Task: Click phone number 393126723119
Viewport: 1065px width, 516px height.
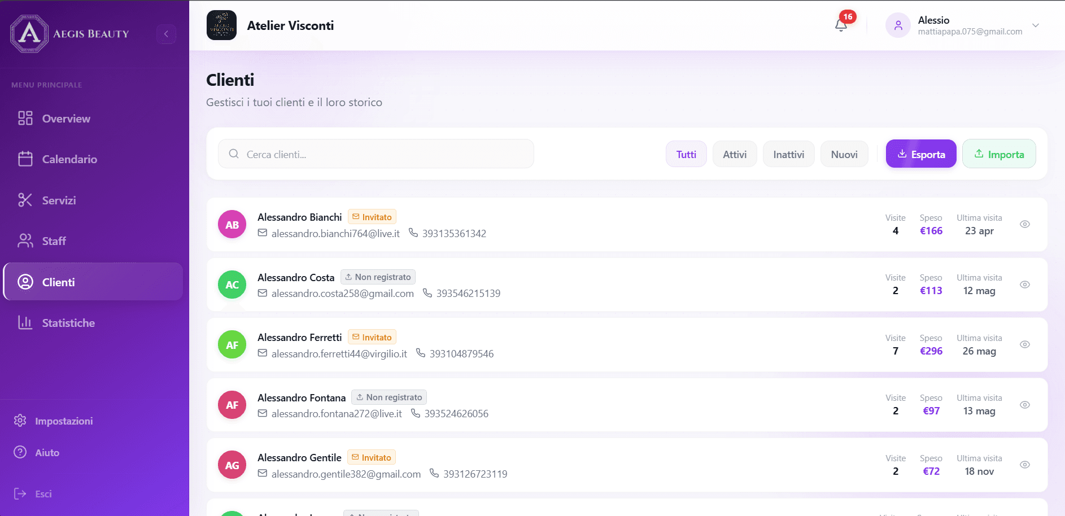Action: click(475, 474)
